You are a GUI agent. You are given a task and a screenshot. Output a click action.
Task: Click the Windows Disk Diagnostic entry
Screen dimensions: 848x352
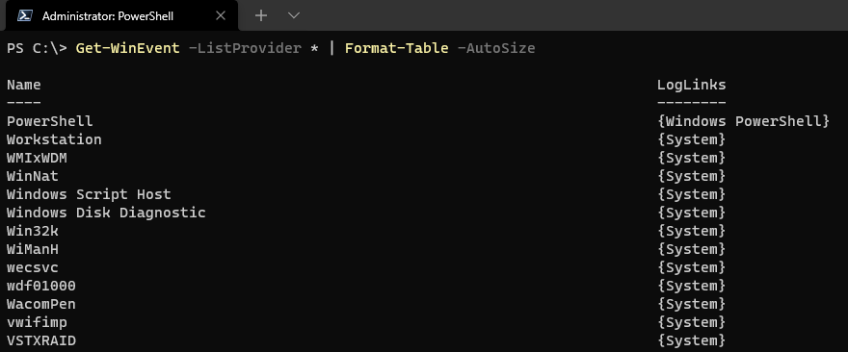106,213
